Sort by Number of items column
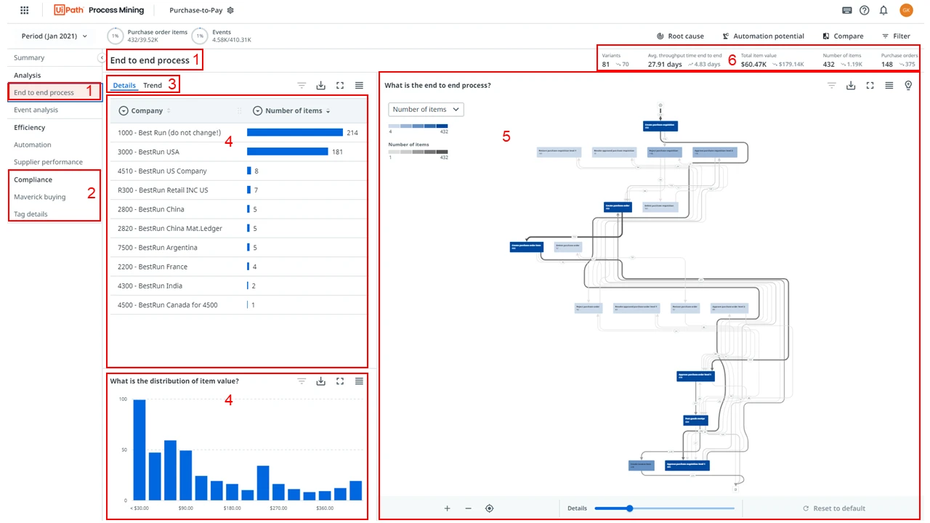This screenshot has height=523, width=930. (x=328, y=110)
